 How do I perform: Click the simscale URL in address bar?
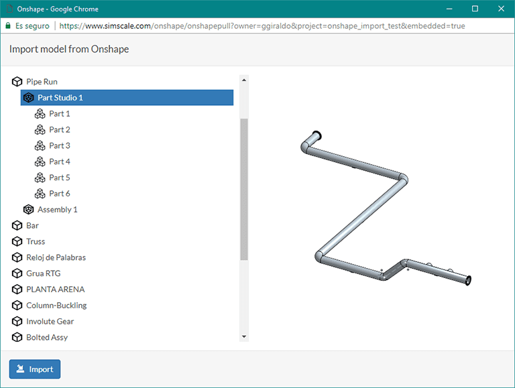click(x=262, y=26)
